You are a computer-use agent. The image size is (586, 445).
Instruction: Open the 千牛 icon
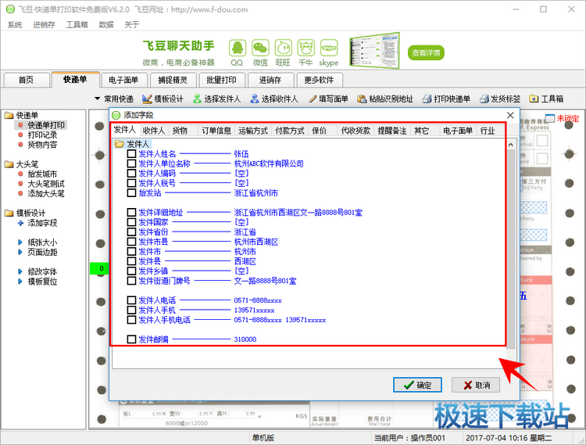(306, 48)
